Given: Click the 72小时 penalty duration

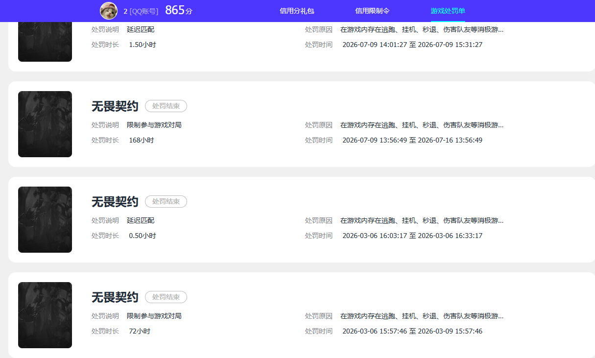Looking at the screenshot, I should pyautogui.click(x=140, y=331).
